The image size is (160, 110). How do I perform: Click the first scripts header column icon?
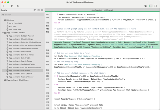point(35,10)
